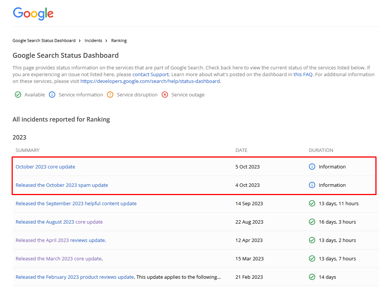Click the Google logo
This screenshot has height=293, width=387.
pos(33,14)
